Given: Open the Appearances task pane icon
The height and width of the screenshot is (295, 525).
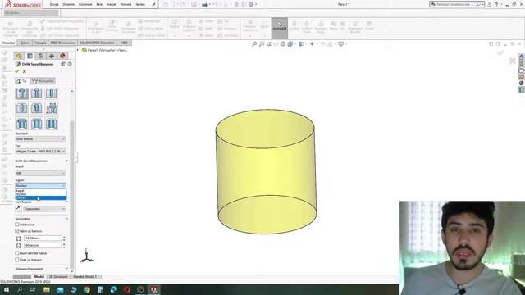Looking at the screenshot, I should click(522, 84).
